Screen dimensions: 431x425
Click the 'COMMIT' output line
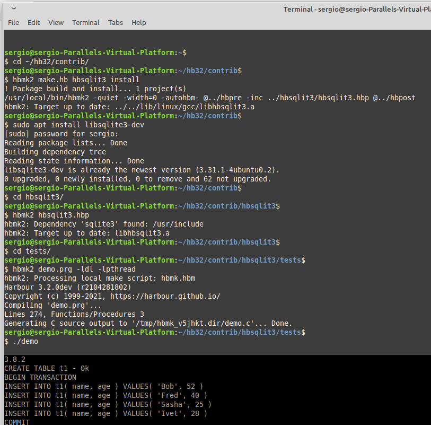tap(17, 422)
